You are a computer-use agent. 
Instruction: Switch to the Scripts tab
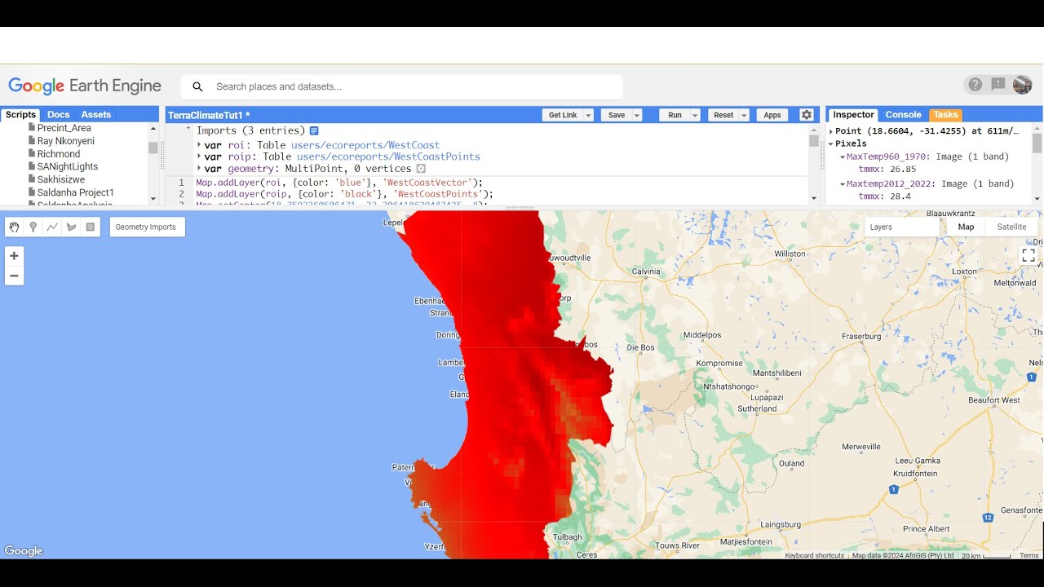(x=20, y=115)
